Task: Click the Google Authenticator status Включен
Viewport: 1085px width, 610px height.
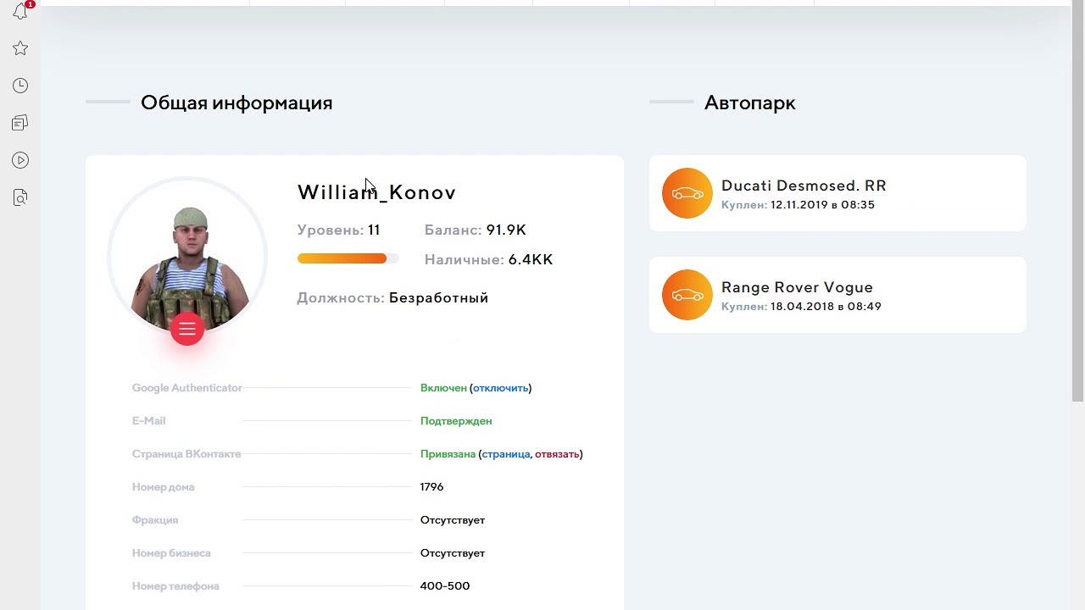Action: (x=443, y=388)
